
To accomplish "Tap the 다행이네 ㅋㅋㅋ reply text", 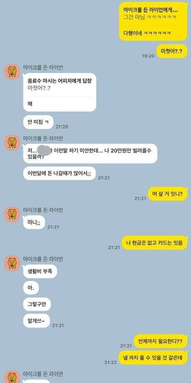I will pos(147,33).
